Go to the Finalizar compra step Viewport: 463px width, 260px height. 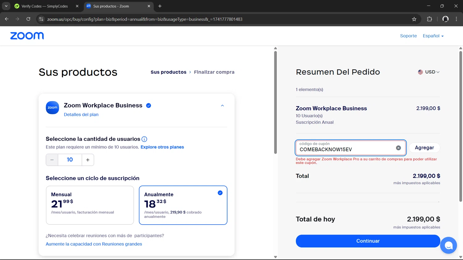[214, 72]
